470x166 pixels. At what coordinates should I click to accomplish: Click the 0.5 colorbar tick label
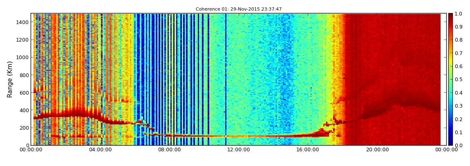tap(459, 80)
